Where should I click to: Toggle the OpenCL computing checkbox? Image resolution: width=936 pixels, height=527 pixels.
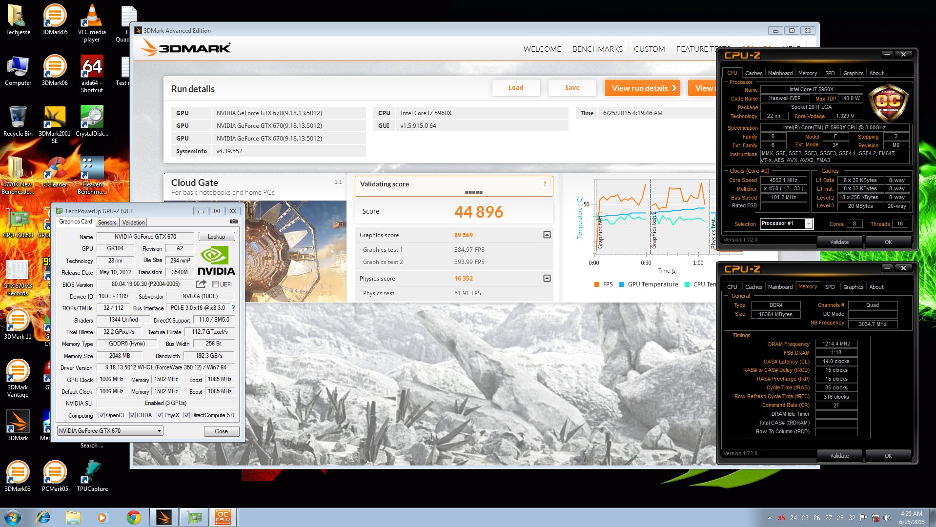tap(102, 415)
